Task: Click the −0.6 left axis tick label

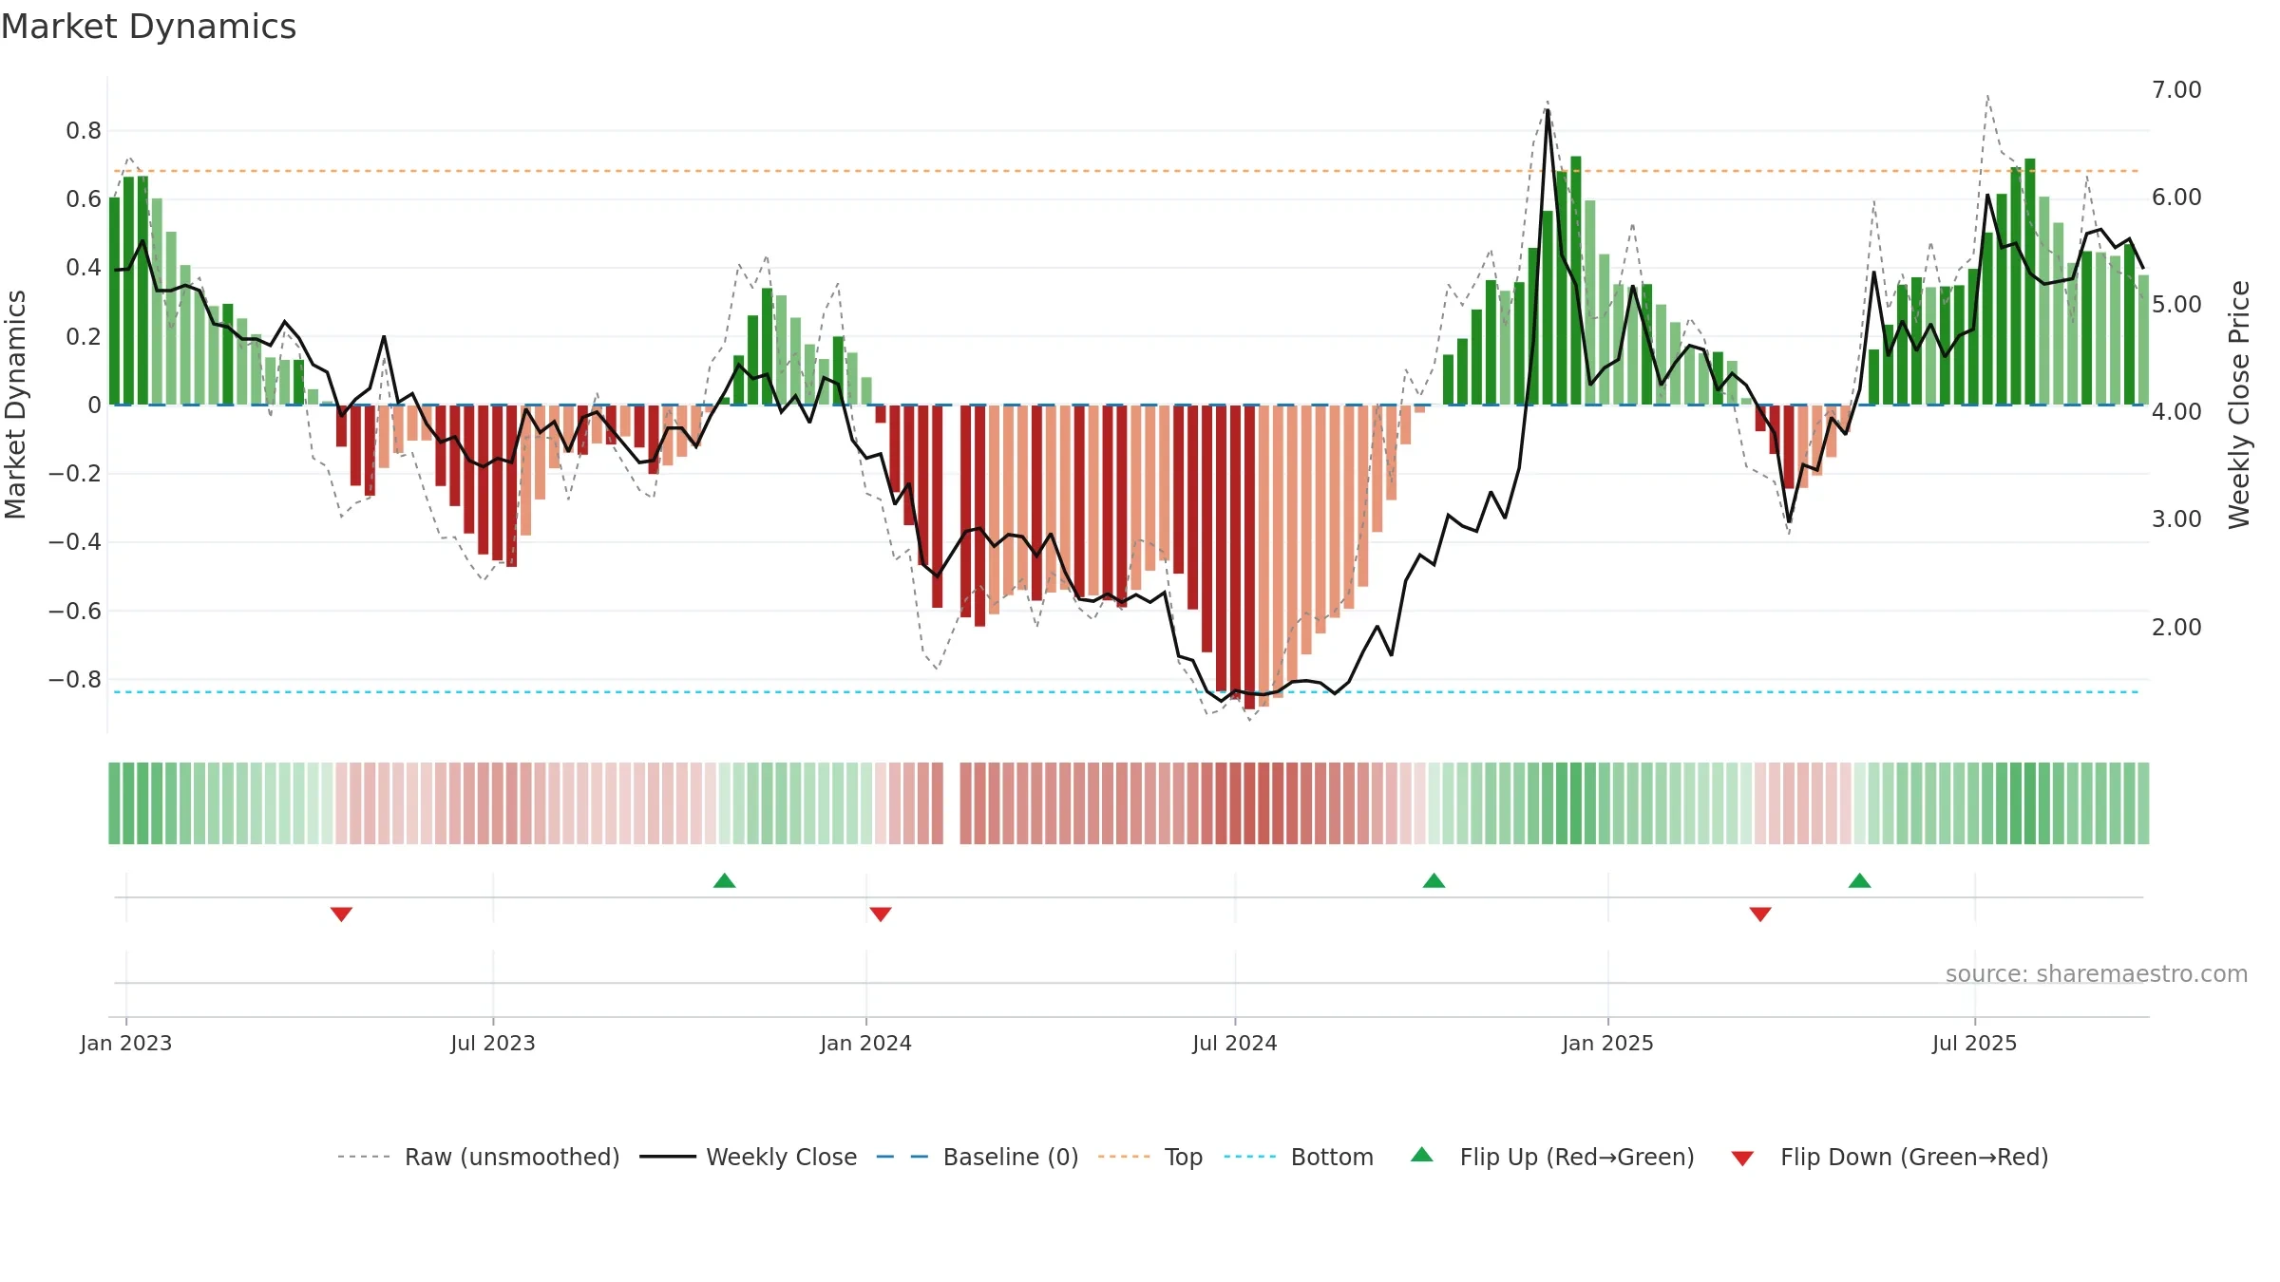Action: (75, 612)
